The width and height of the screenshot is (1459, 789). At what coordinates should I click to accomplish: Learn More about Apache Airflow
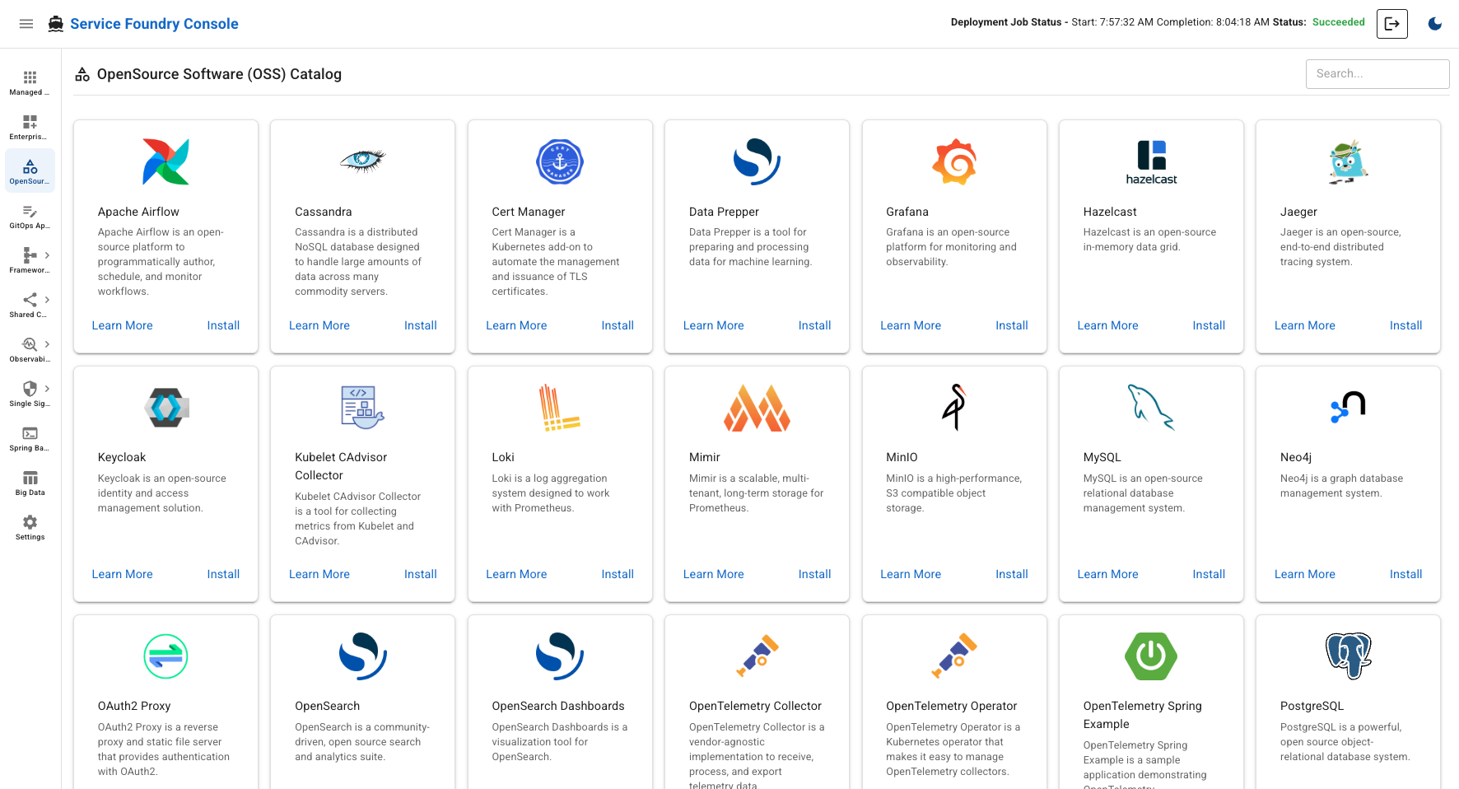click(123, 325)
